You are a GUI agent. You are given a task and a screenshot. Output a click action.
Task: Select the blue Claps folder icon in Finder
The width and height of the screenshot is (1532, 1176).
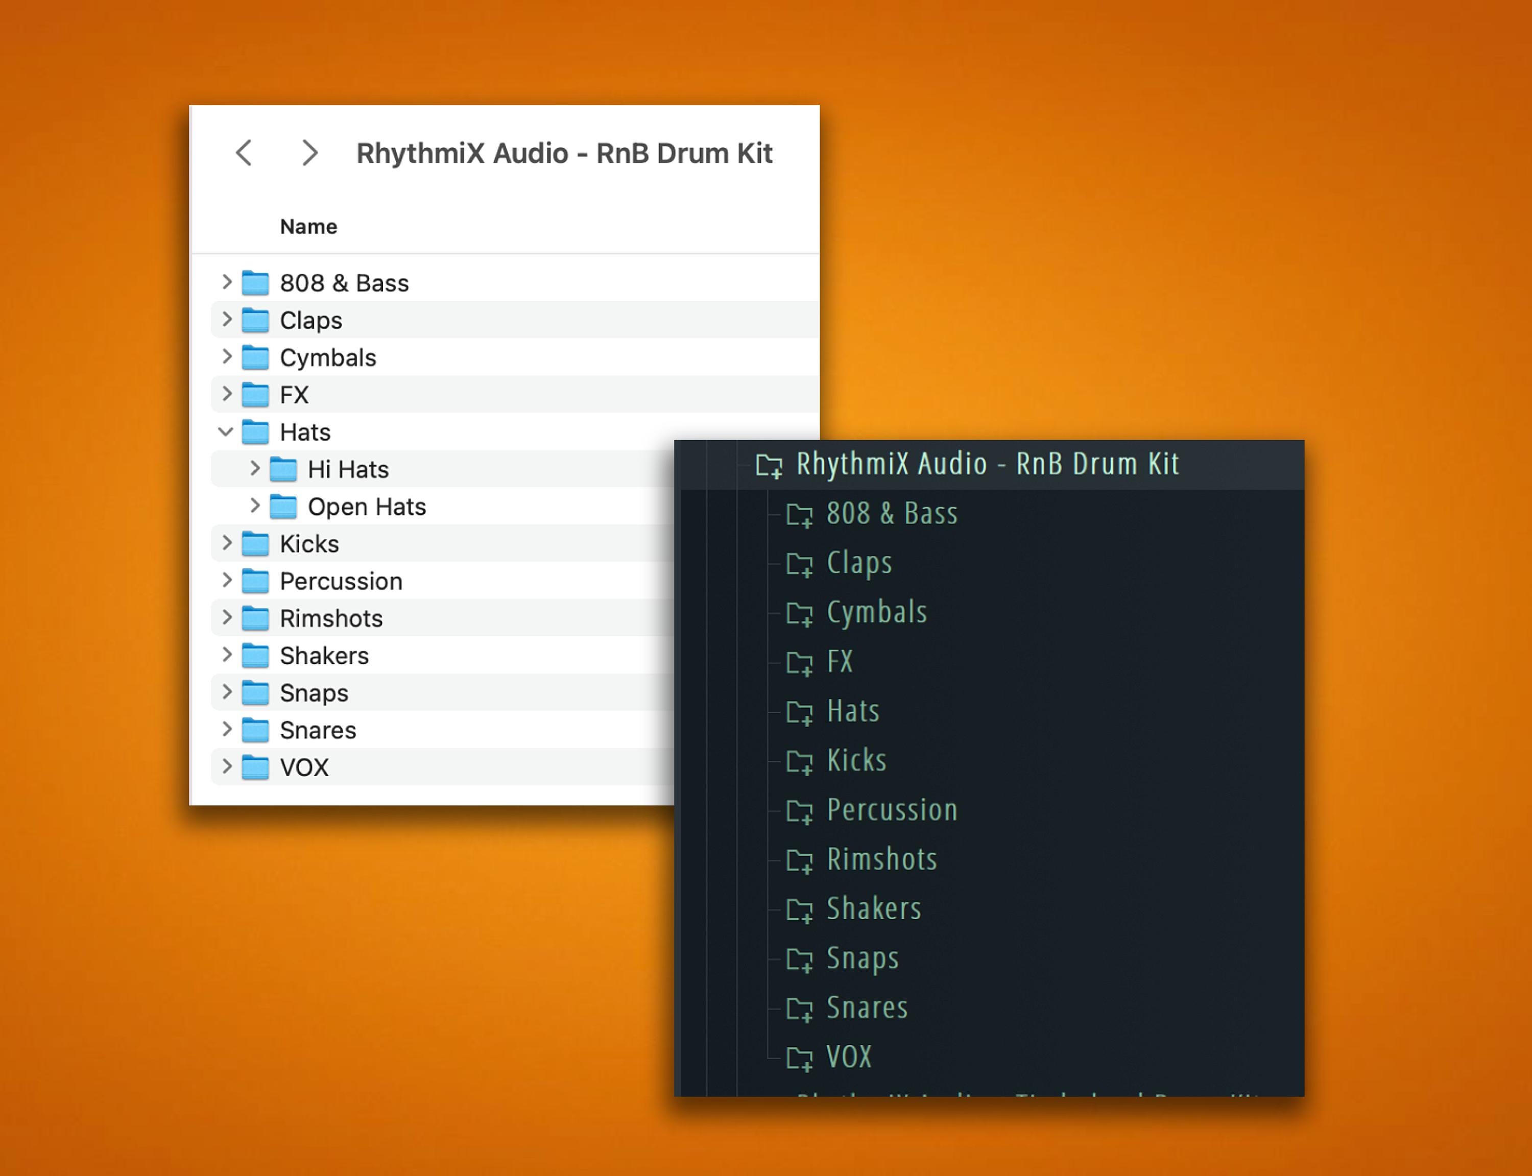[255, 320]
